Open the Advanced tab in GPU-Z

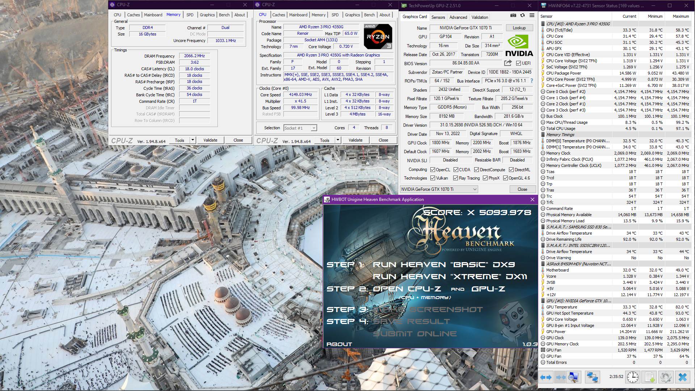458,17
